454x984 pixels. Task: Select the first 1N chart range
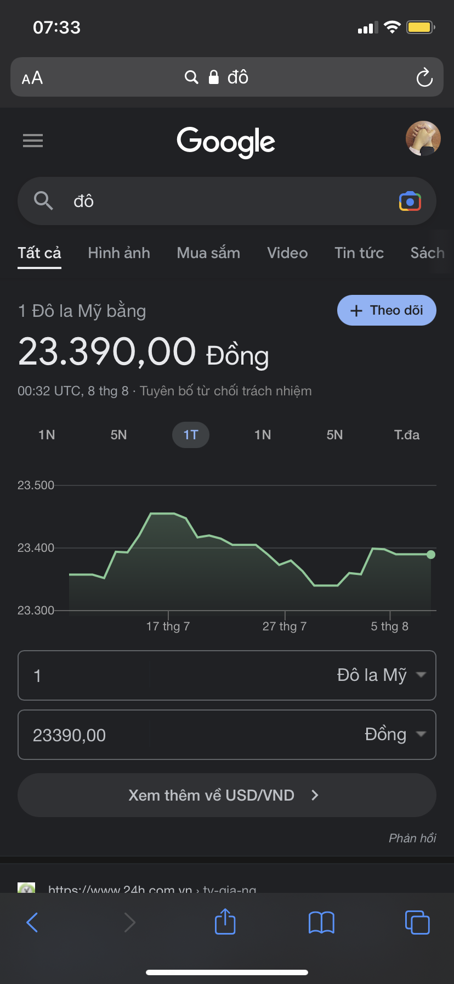47,435
